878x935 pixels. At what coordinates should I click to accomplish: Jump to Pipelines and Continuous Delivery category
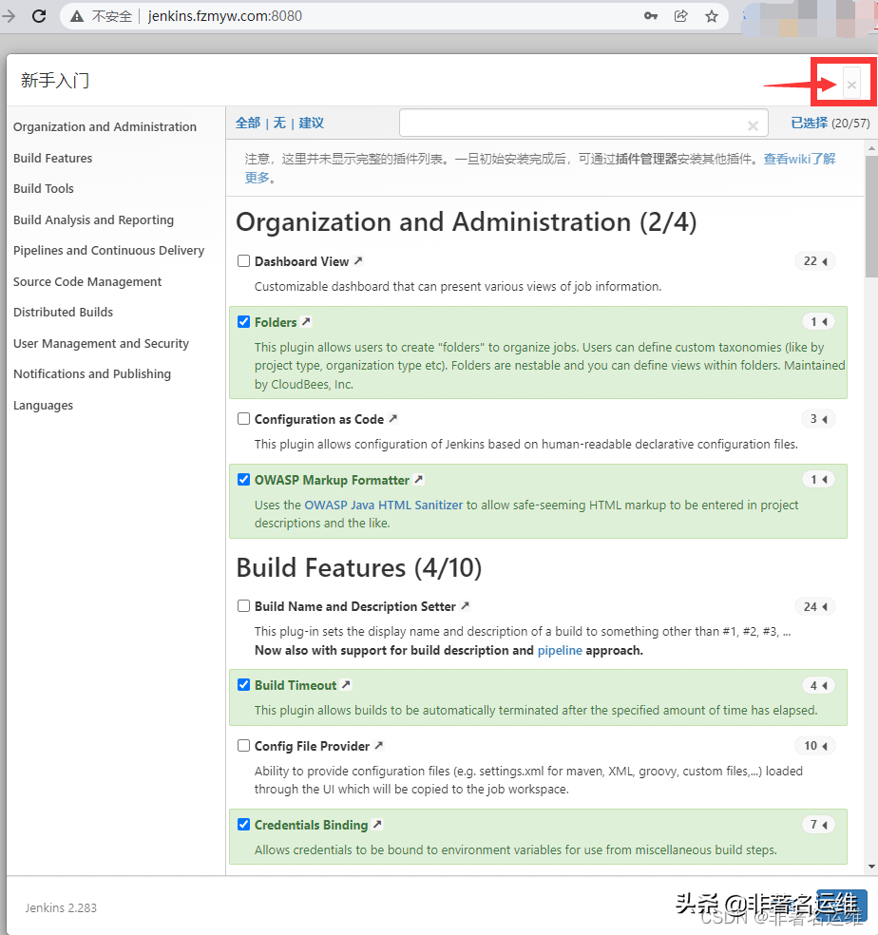[108, 251]
